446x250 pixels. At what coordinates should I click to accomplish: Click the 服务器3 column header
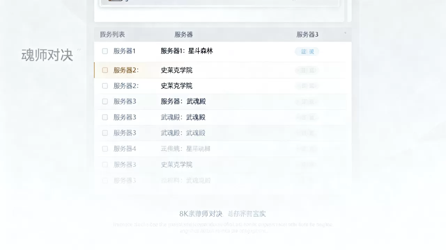pyautogui.click(x=307, y=34)
